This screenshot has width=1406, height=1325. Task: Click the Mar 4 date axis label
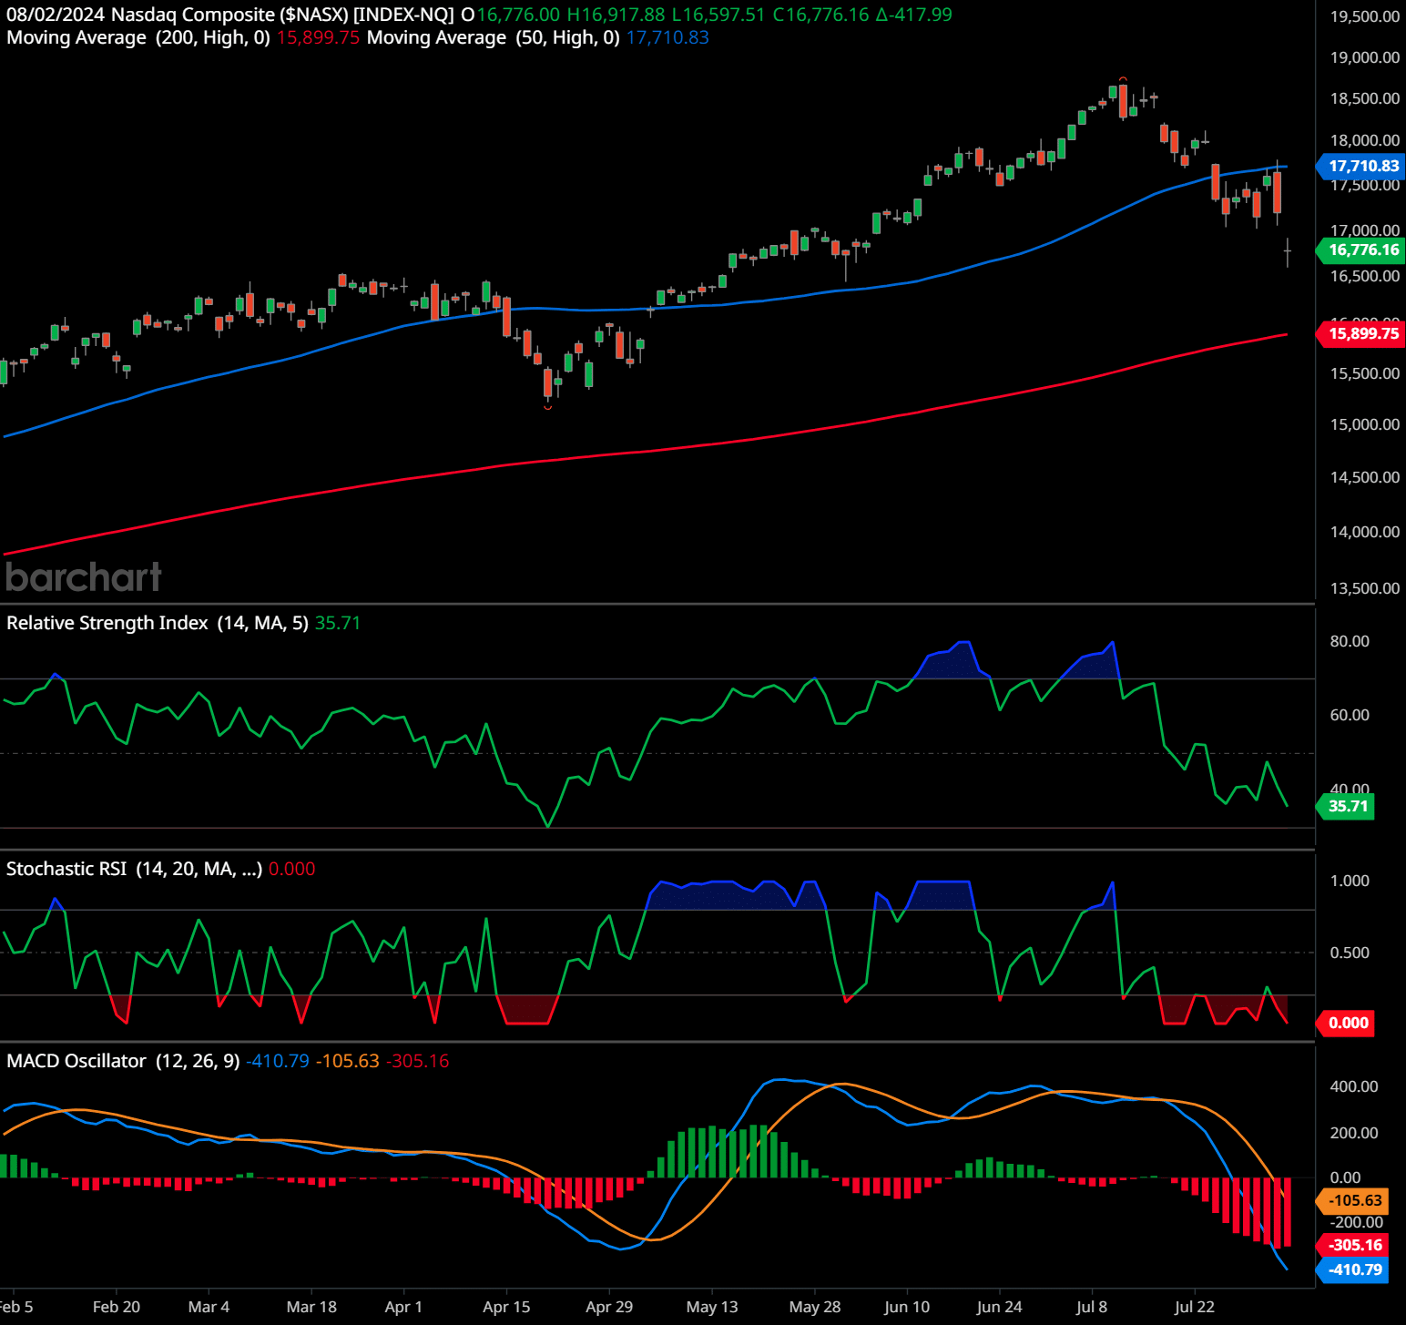[x=209, y=1307]
